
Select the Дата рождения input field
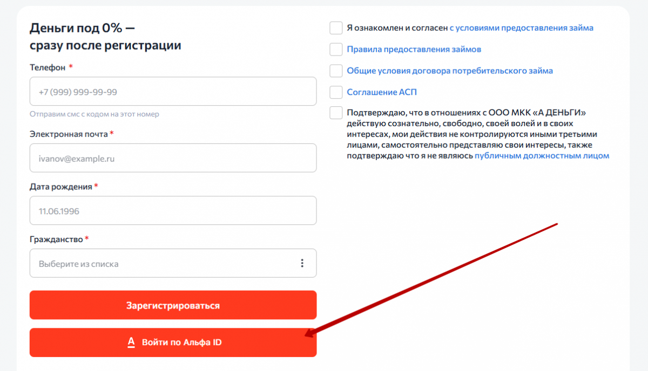[x=173, y=211]
